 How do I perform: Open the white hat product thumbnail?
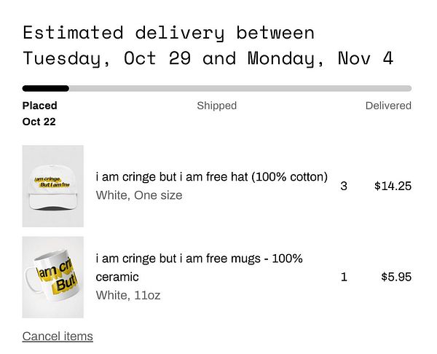tap(53, 186)
